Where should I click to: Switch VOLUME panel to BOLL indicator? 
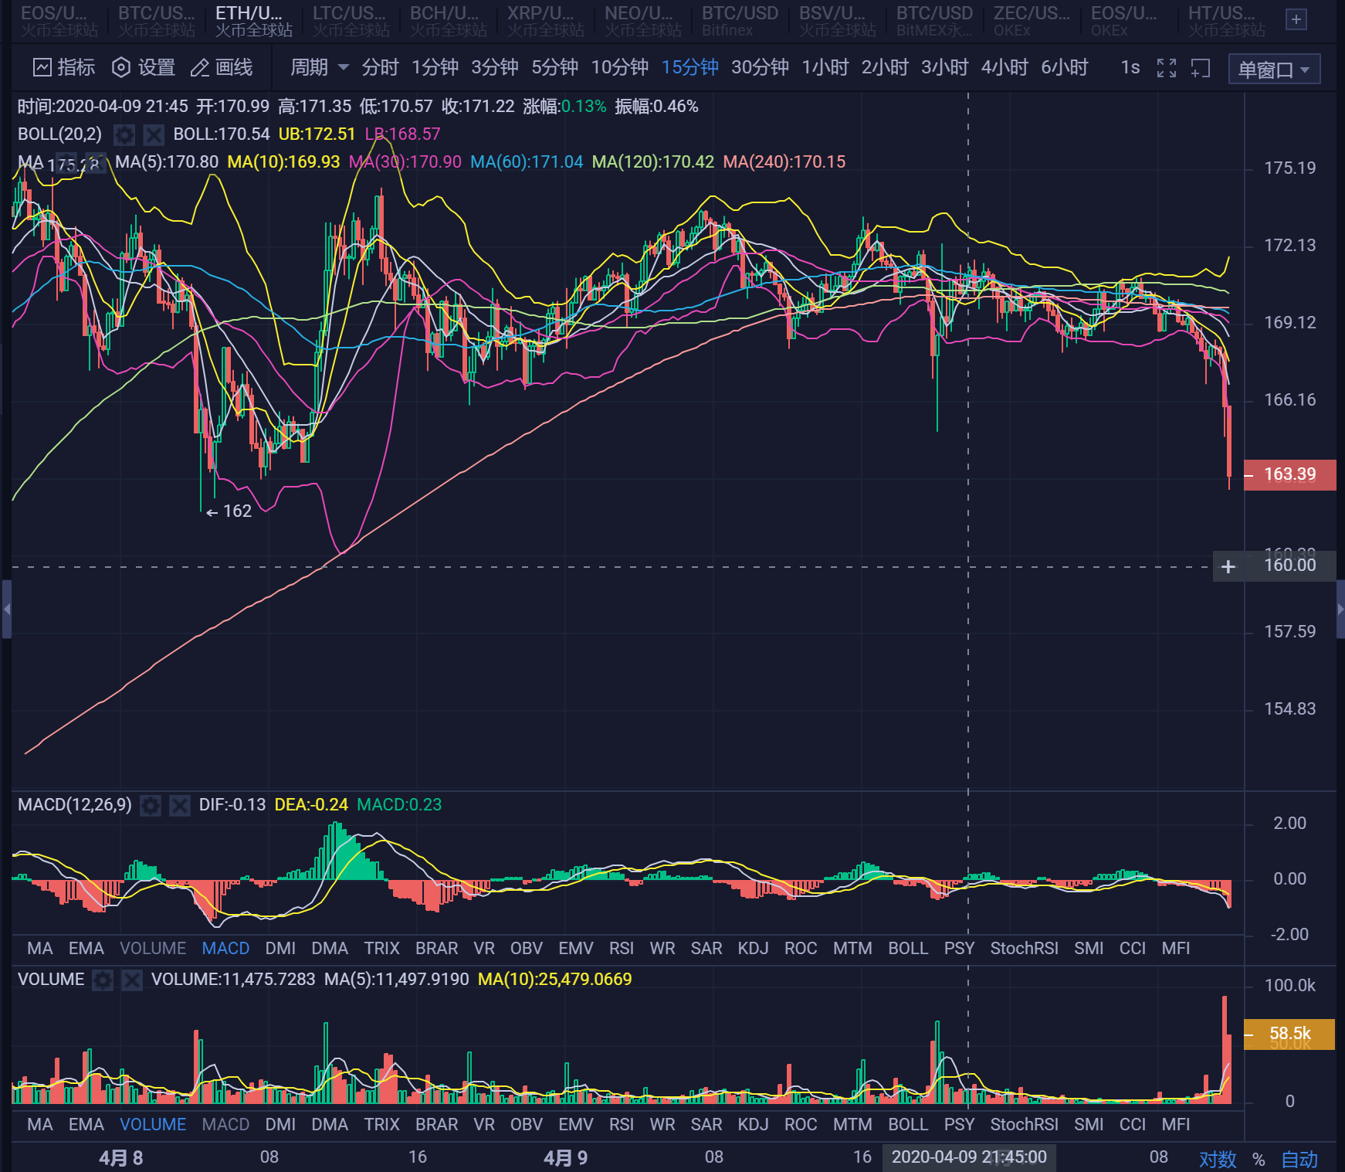[908, 1125]
